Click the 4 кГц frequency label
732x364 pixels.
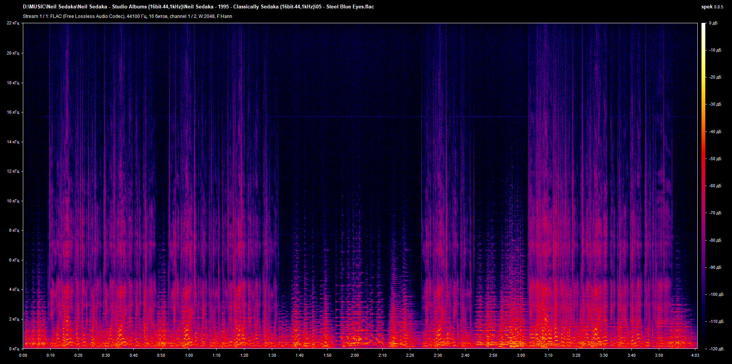[x=14, y=289]
